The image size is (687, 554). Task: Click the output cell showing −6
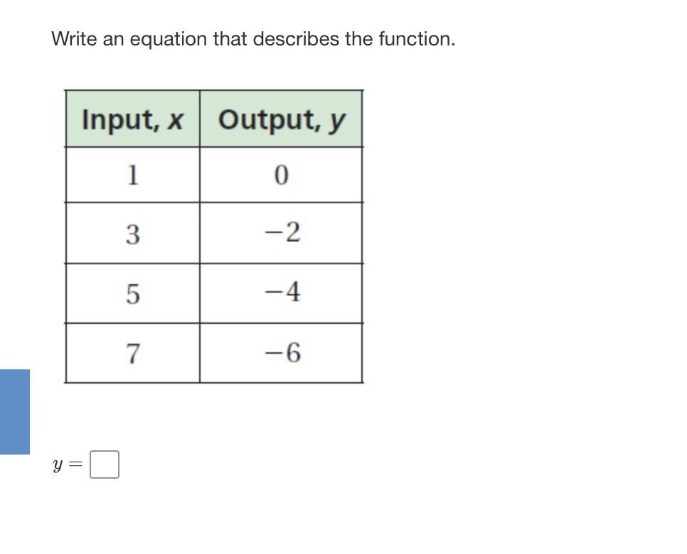tap(282, 352)
